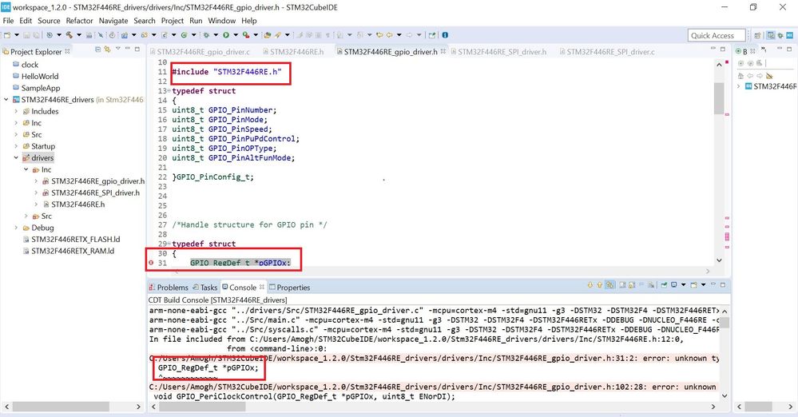Image resolution: width=798 pixels, height=417 pixels.
Task: Open the Refactor menu
Action: (79, 21)
